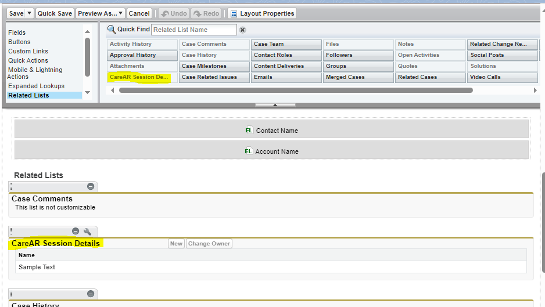This screenshot has height=307, width=545.
Task: Open Layout Properties
Action: (262, 13)
